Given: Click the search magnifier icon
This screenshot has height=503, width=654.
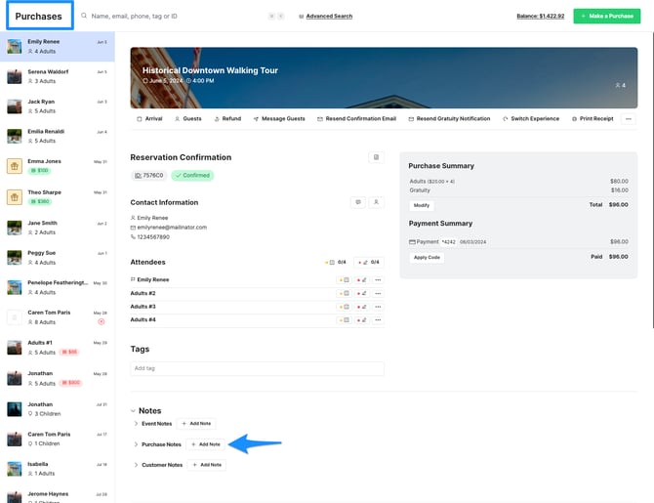Looking at the screenshot, I should coord(84,16).
